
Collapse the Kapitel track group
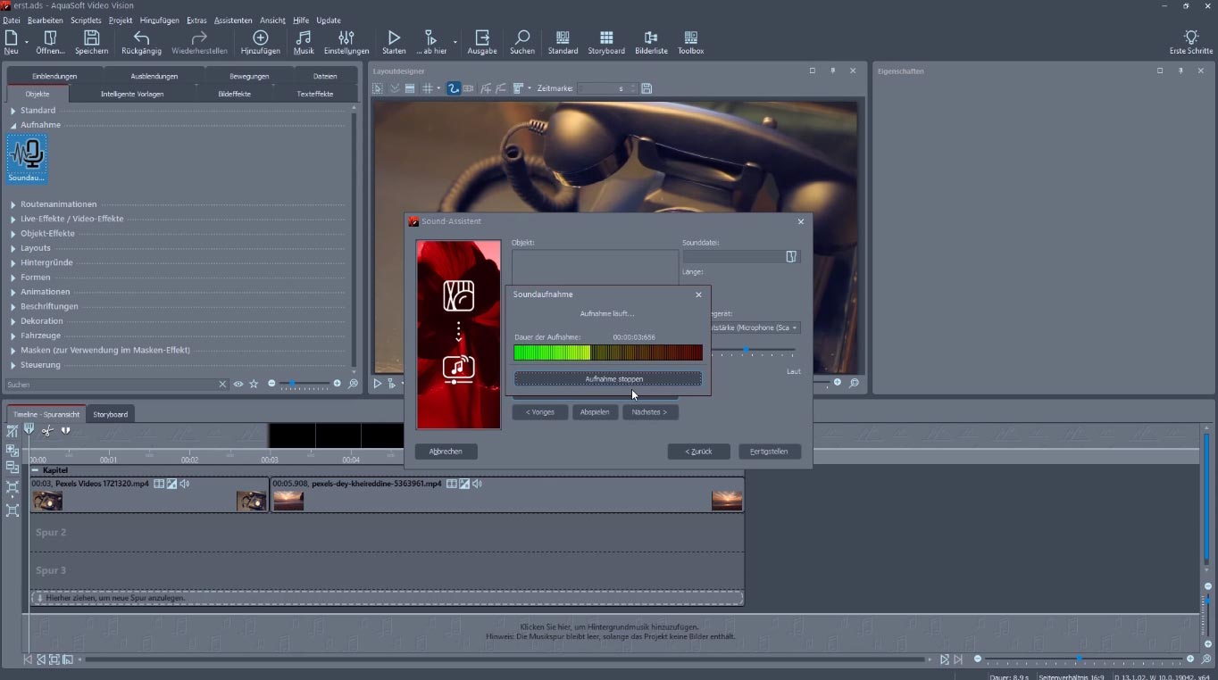[36, 470]
